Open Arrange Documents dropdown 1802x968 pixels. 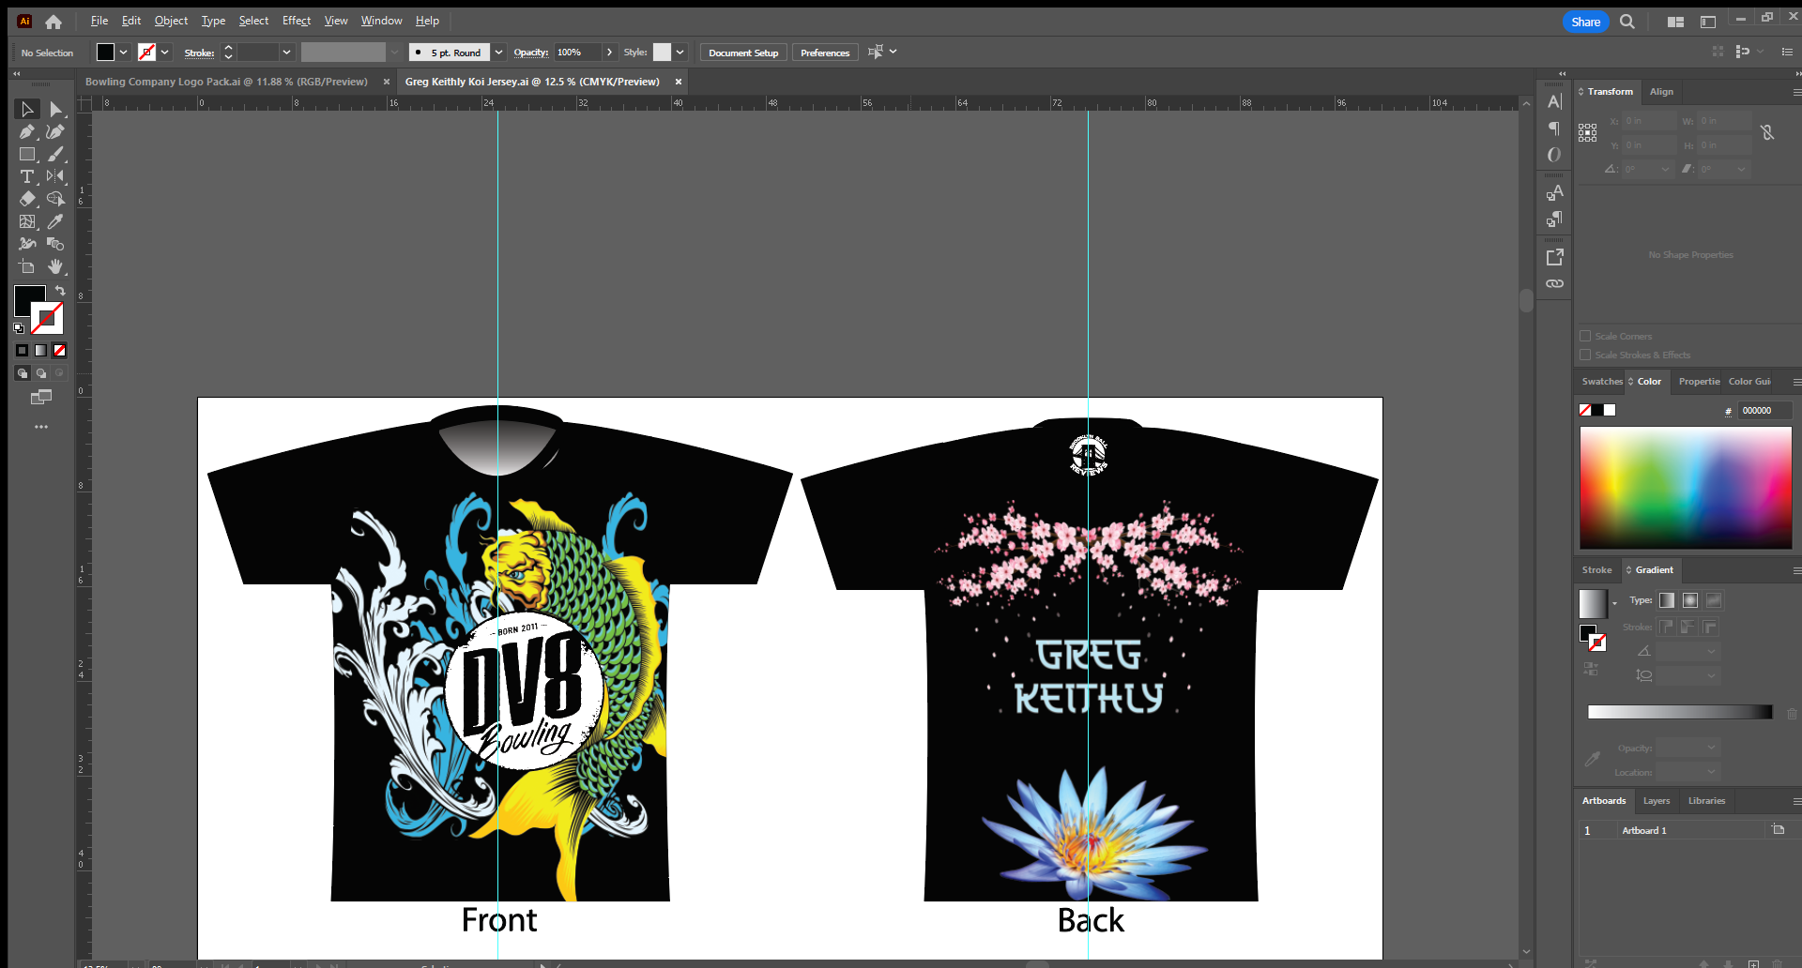coord(1675,22)
